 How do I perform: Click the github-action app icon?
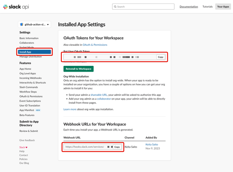click(22, 24)
